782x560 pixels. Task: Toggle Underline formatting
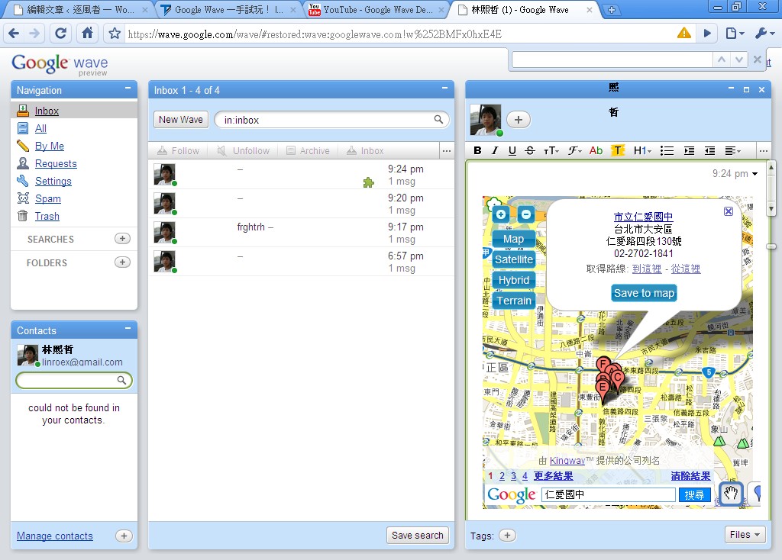pyautogui.click(x=512, y=150)
